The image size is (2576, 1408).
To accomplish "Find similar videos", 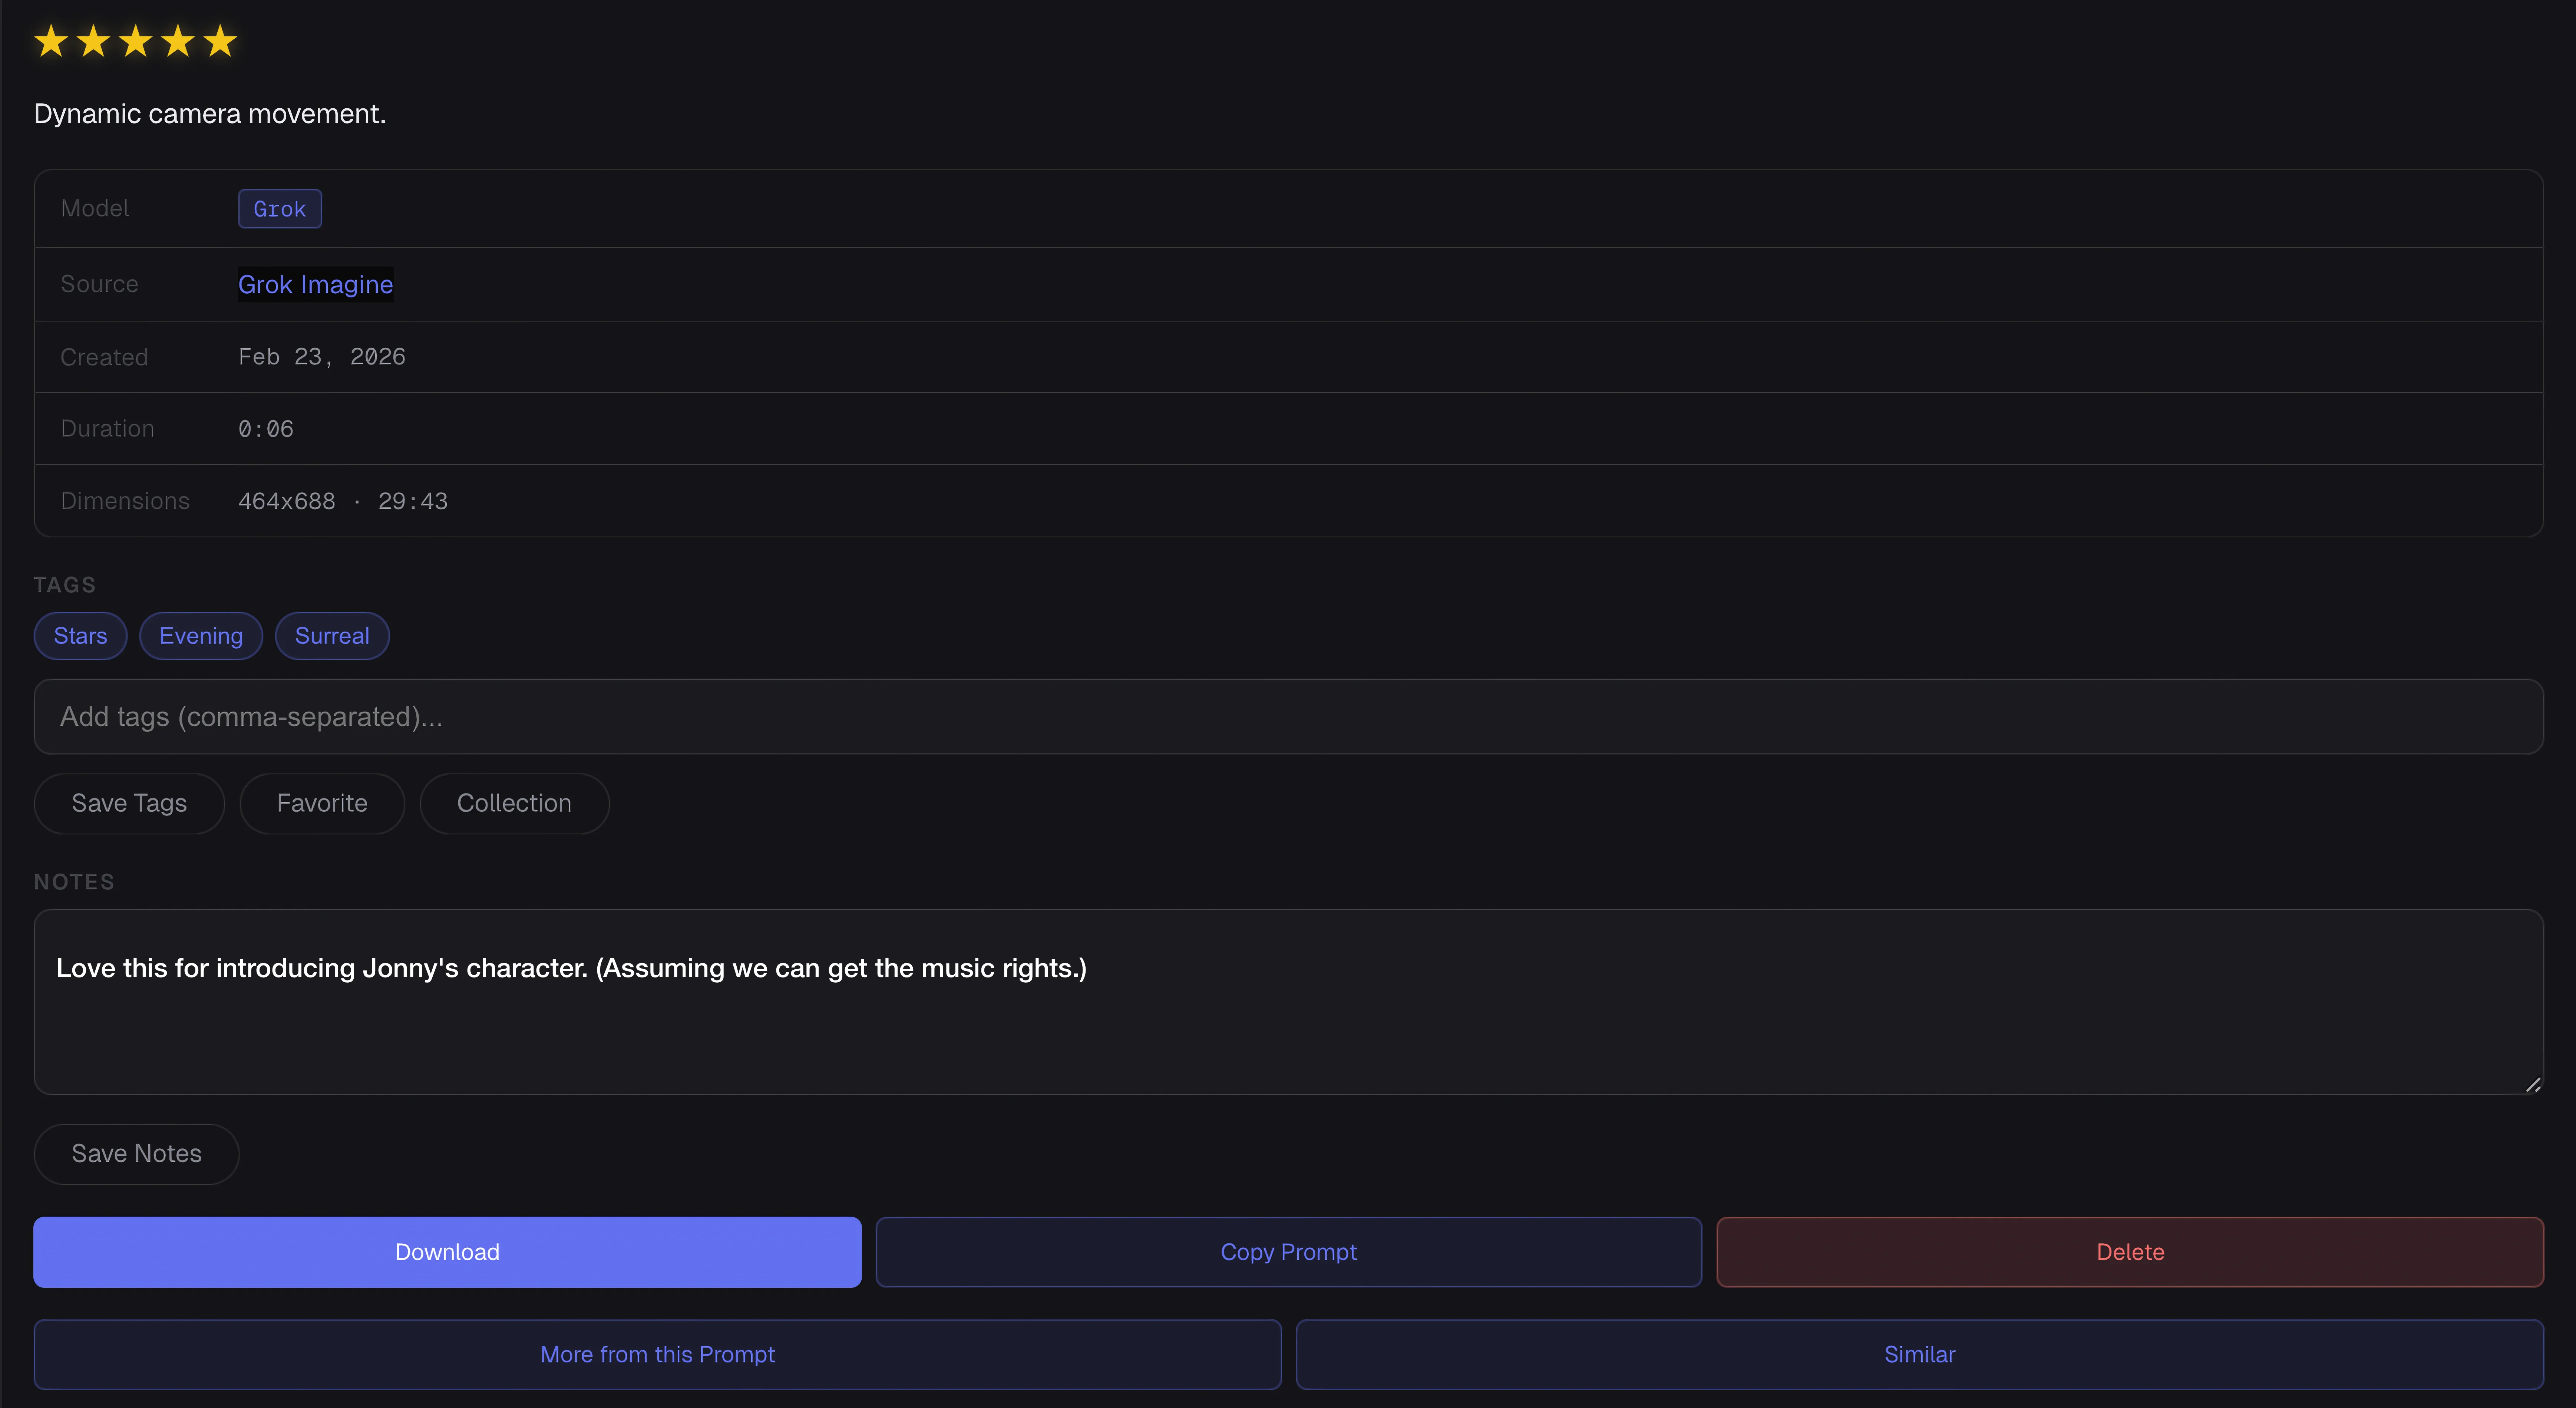I will (x=1919, y=1354).
